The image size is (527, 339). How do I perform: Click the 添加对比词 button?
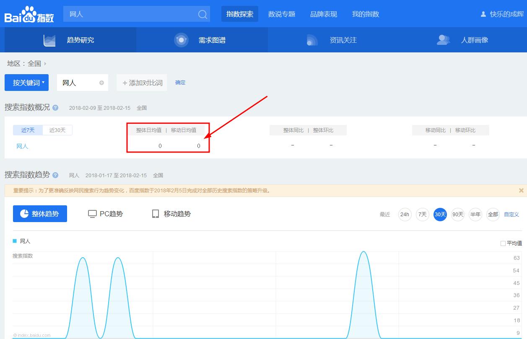pos(141,83)
